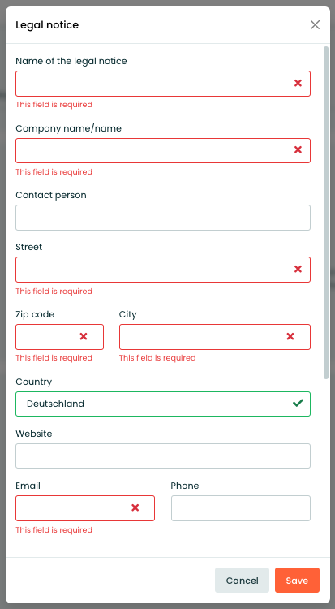Image resolution: width=335 pixels, height=609 pixels.
Task: Focus the Contact person input field
Action: [x=163, y=218]
